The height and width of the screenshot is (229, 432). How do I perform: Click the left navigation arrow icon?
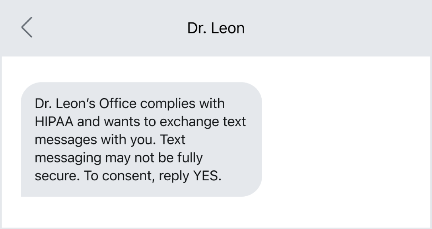pyautogui.click(x=27, y=28)
